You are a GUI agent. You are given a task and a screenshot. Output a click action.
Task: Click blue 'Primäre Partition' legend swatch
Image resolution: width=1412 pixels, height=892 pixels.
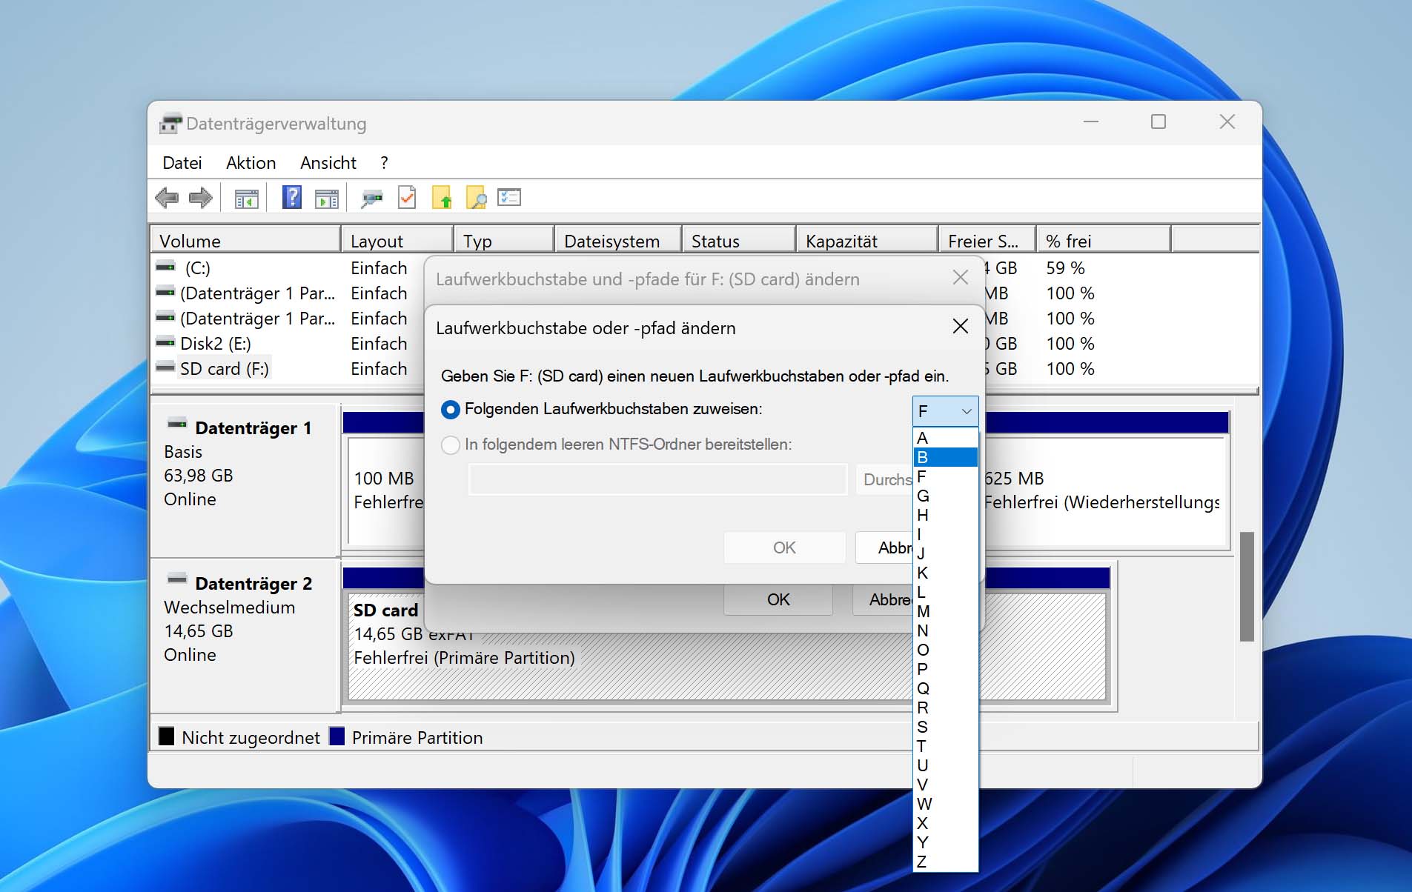pos(337,736)
